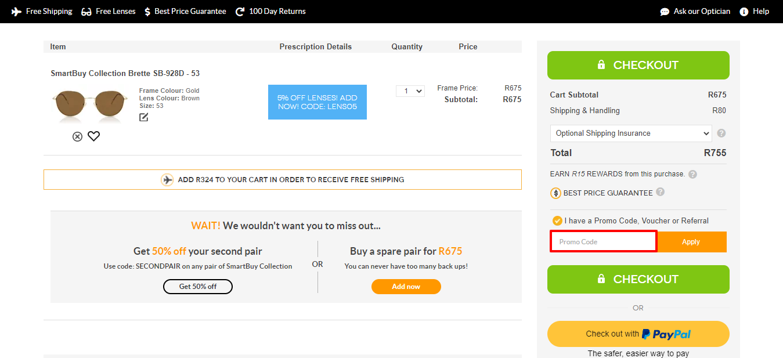Click the orange Add now button
The image size is (783, 358).
[406, 287]
